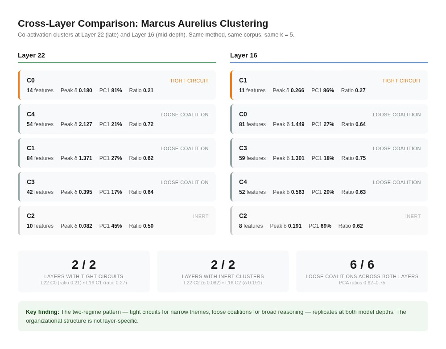This screenshot has width=446, height=349.
Task: Click 'TIGHT CIRCUIT' tag beside 11 features
Action: coord(401,81)
